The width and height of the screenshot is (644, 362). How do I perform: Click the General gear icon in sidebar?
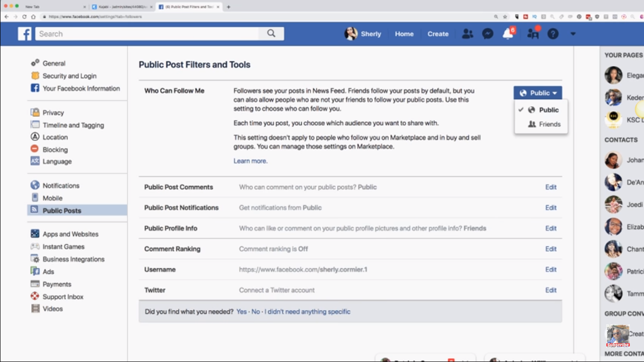click(35, 63)
